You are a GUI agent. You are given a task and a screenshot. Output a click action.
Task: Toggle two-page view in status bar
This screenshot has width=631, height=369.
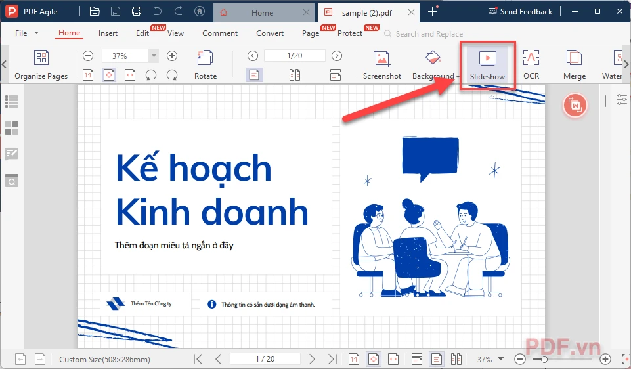pos(456,359)
